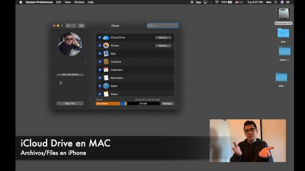Open iCloud Drive Options
This screenshot has height=171, width=305.
pyautogui.click(x=163, y=38)
